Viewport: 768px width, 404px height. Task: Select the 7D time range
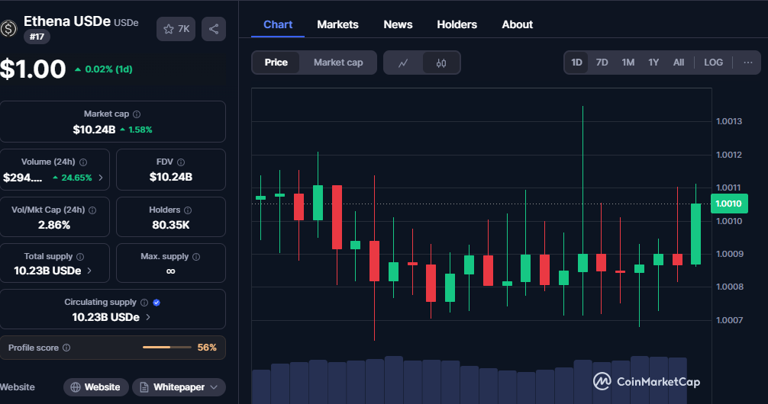coord(602,63)
